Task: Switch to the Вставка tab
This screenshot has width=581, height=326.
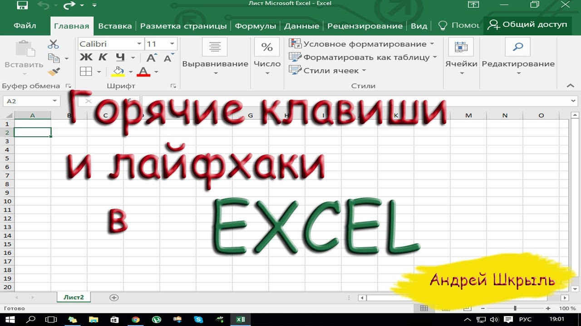Action: 115,26
